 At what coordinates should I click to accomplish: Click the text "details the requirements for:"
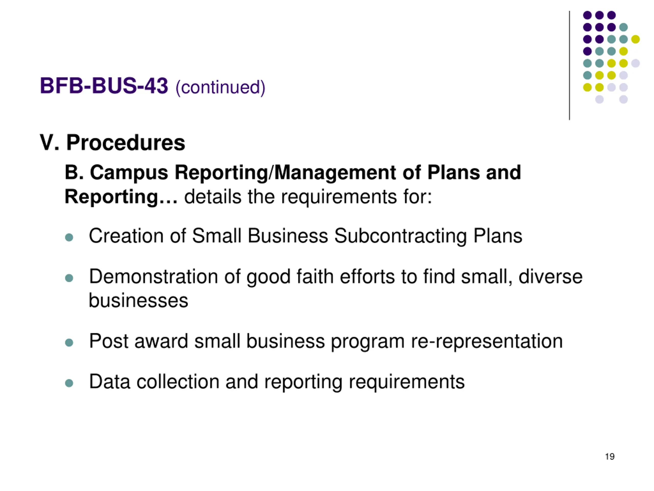[x=308, y=197]
